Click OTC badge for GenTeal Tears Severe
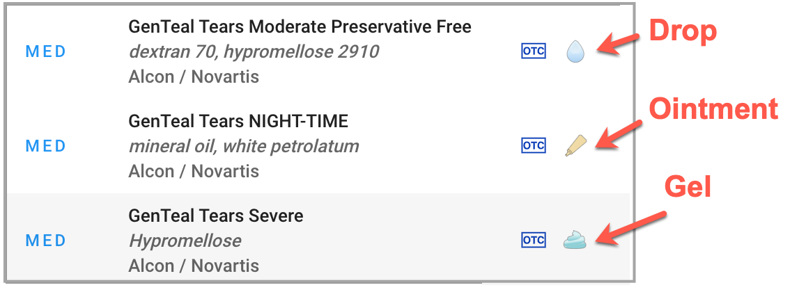Viewport: 790px width, 292px height. coord(534,240)
